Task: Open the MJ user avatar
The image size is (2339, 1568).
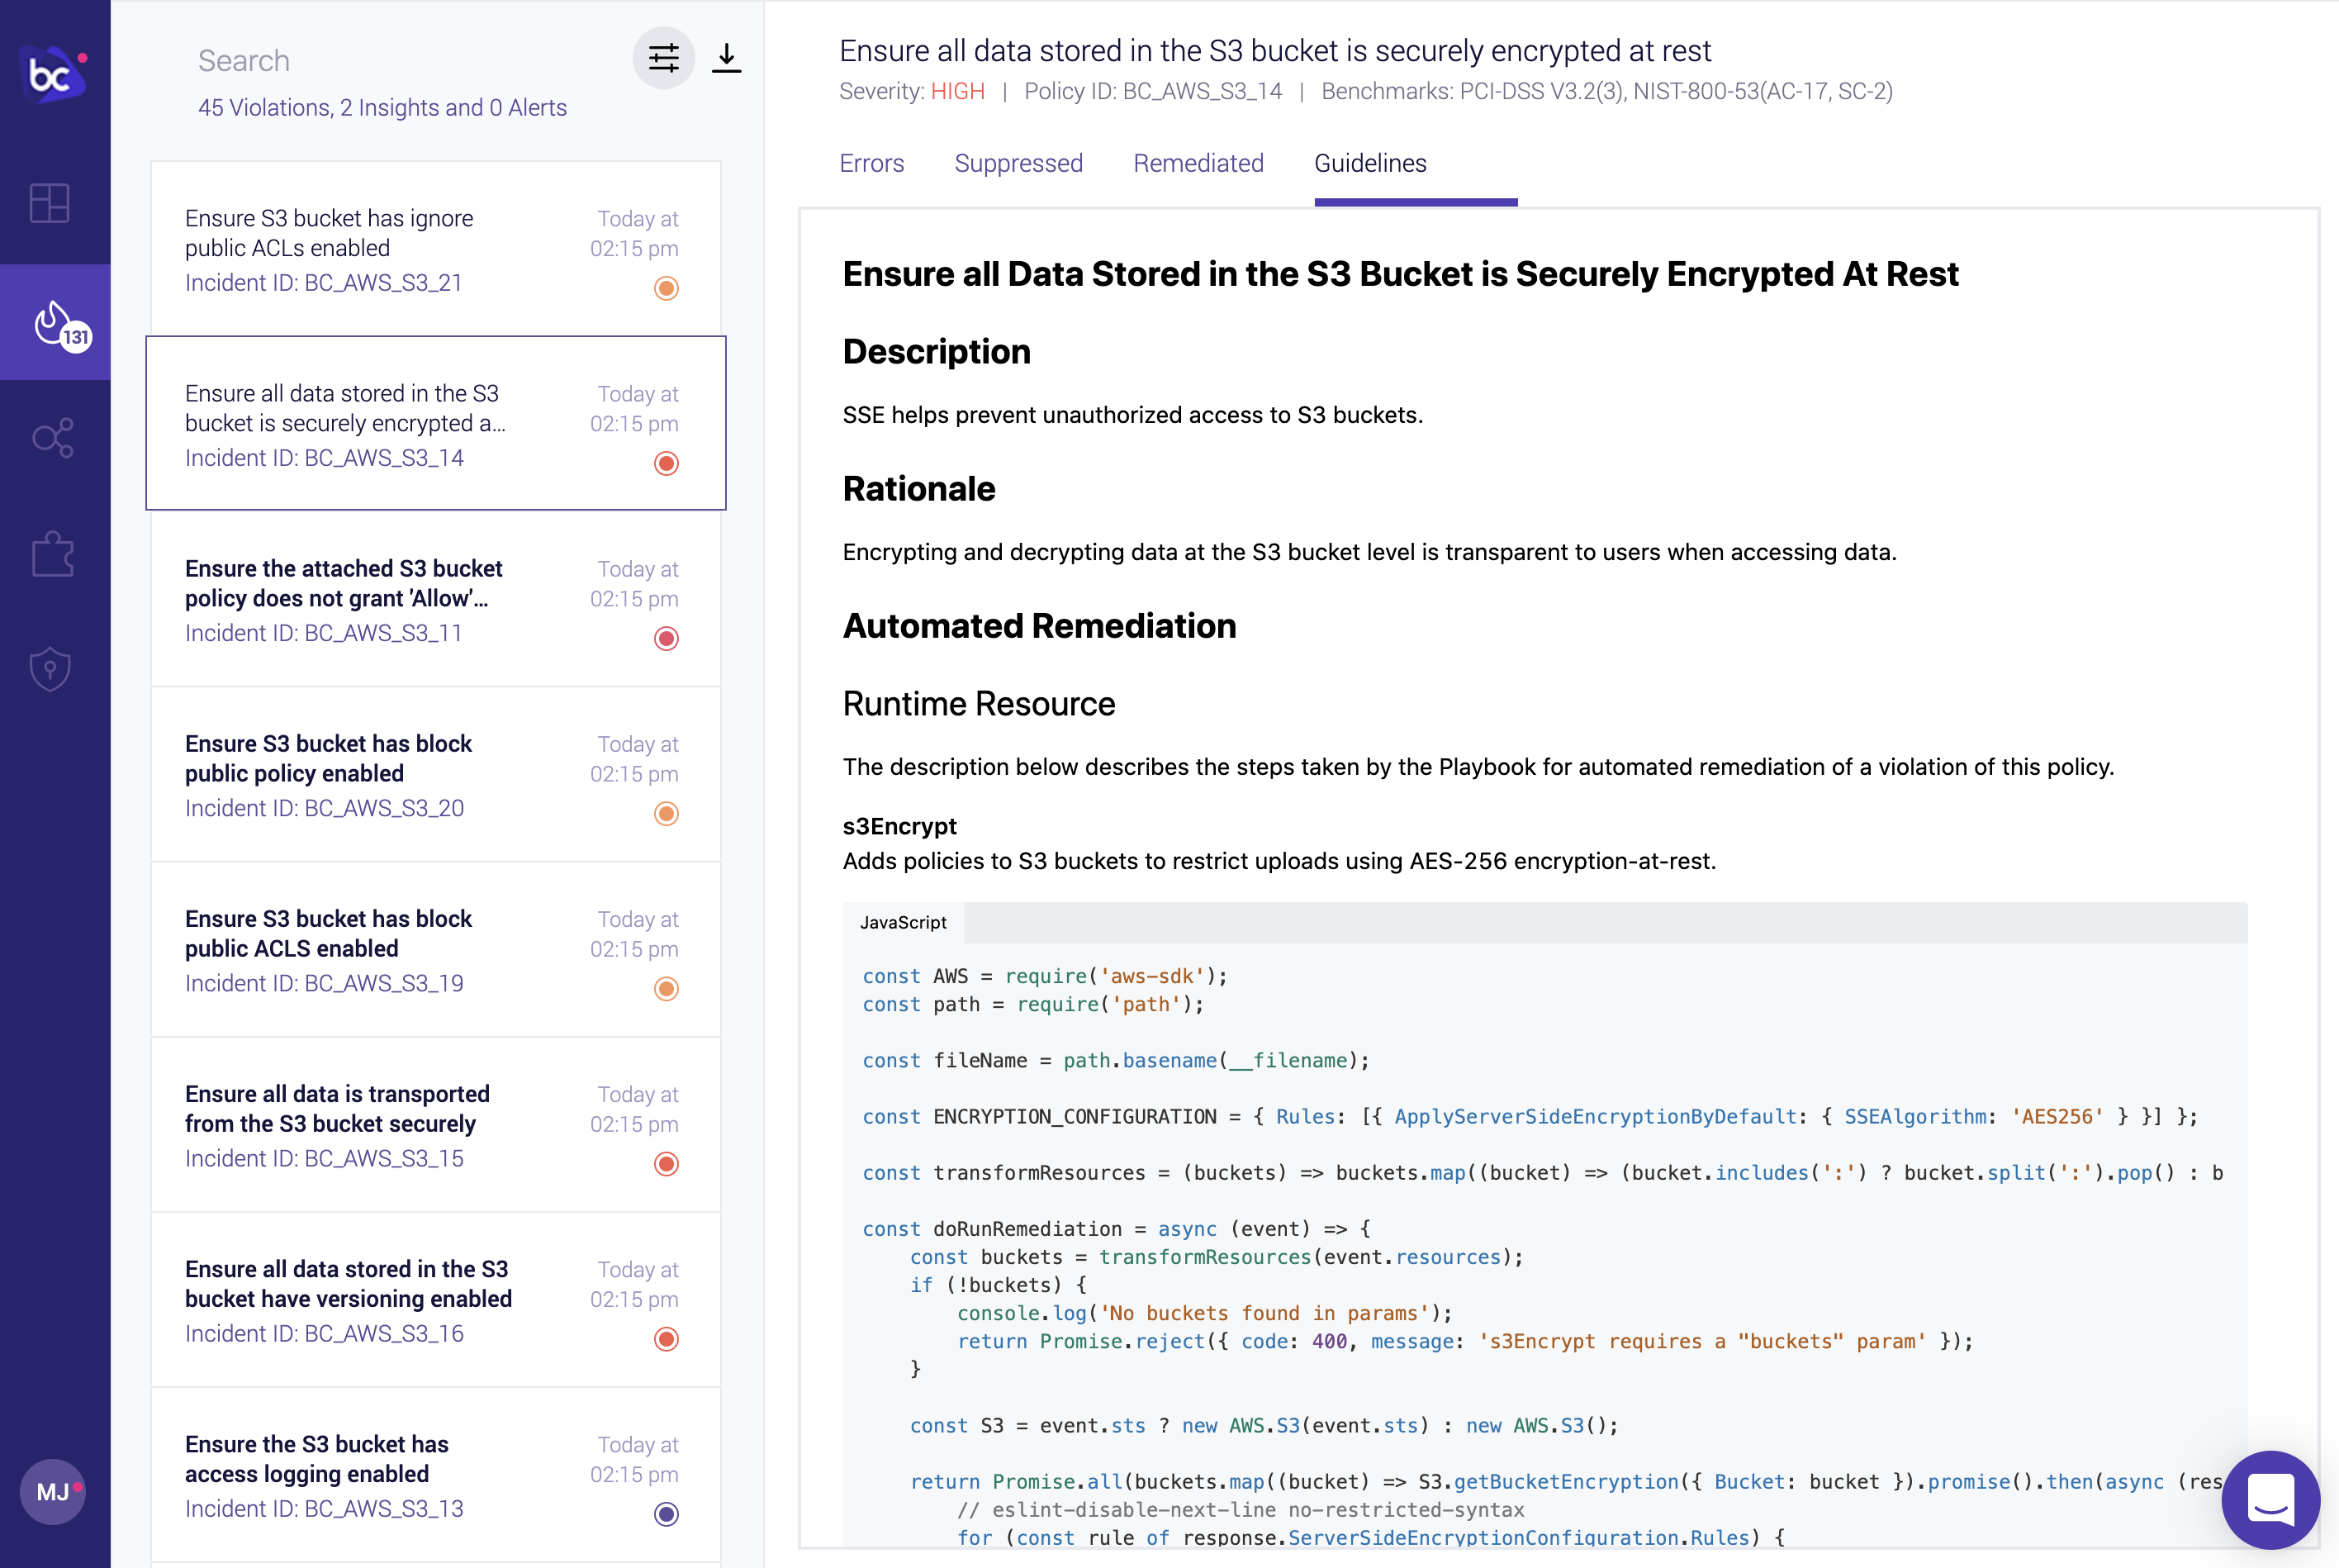Action: click(x=53, y=1491)
